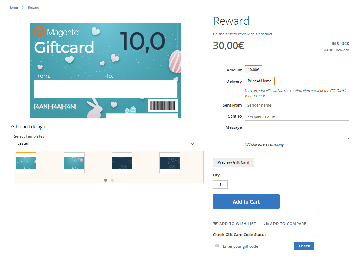
Task: Toggle selection of the first Easter template thumbnail
Action: coord(26,163)
